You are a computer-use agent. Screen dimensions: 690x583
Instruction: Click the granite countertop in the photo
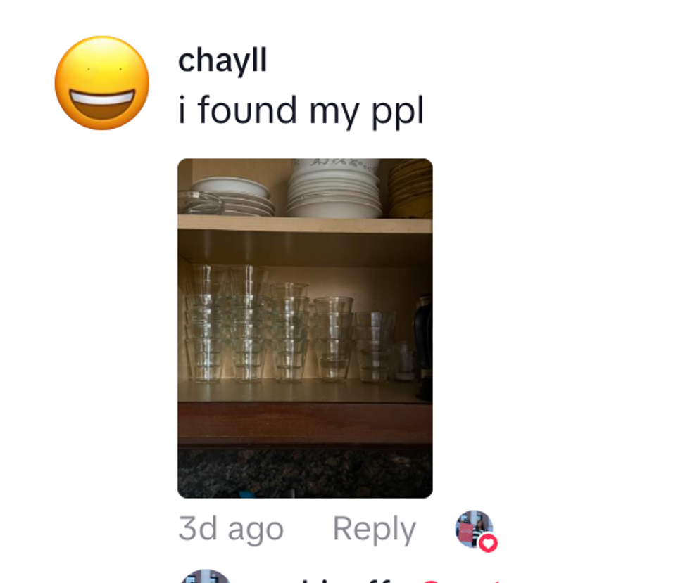tap(305, 473)
